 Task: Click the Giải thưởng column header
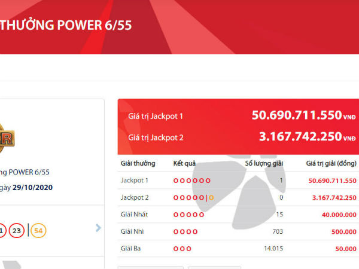(138, 163)
